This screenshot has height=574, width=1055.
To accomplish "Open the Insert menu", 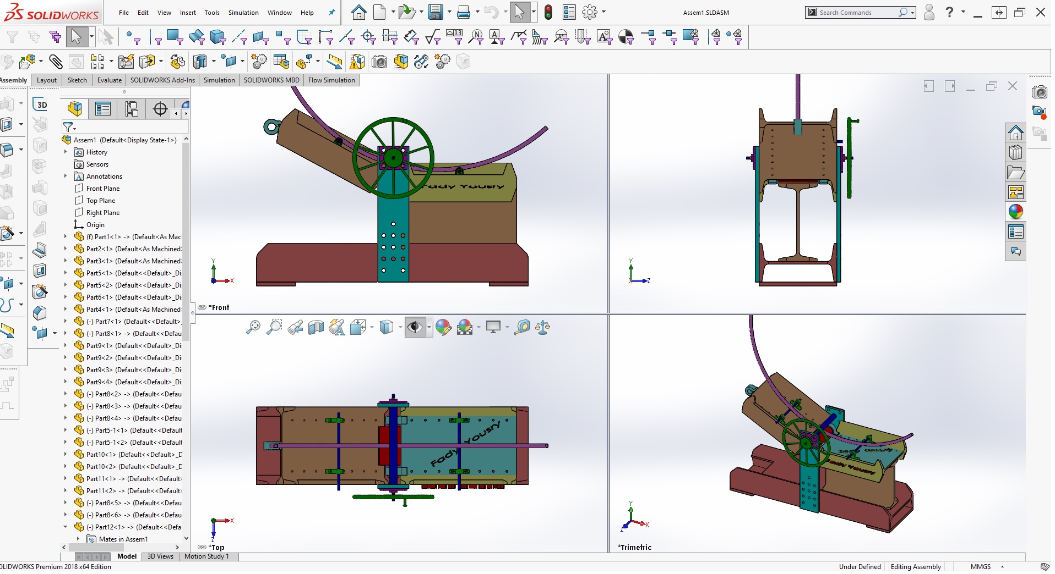I will pos(188,13).
